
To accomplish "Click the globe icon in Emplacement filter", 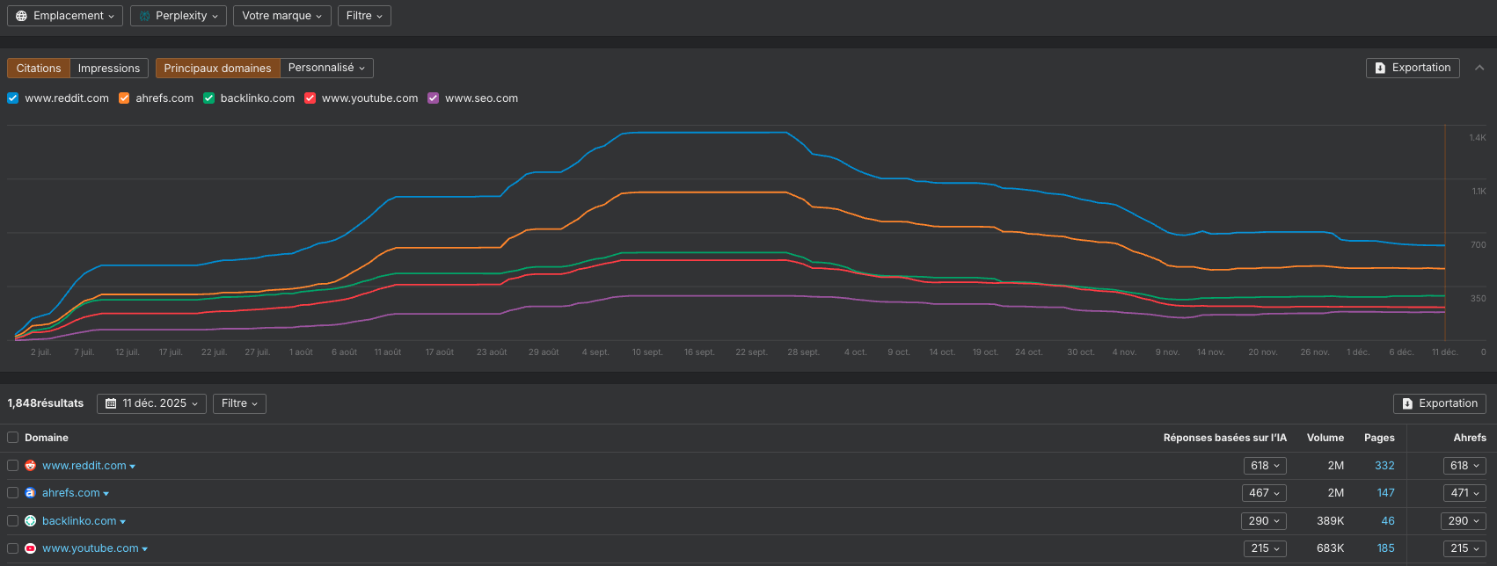I will click(22, 16).
